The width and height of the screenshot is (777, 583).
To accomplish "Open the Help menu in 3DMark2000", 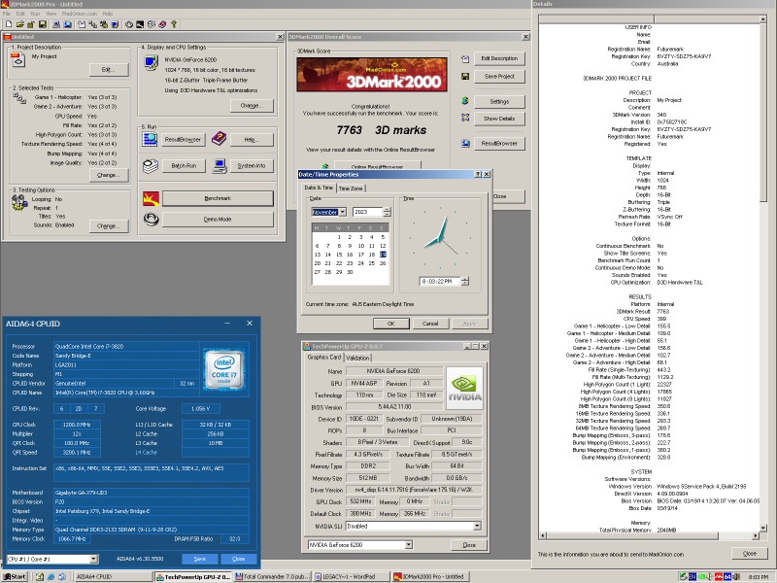I will 108,14.
